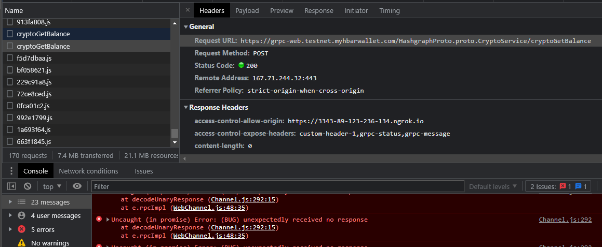Expand the 4 user messages group
The image size is (602, 247).
coord(10,215)
